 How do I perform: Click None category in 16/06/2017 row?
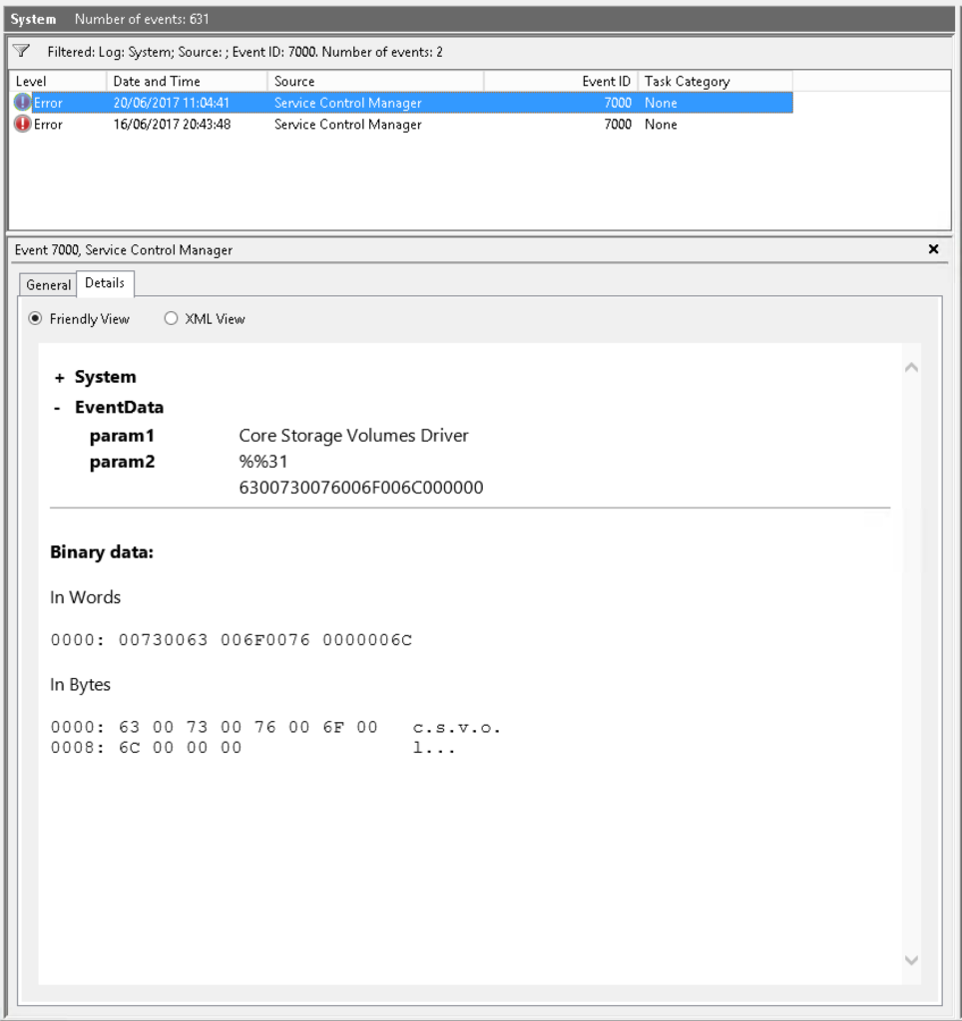point(661,125)
